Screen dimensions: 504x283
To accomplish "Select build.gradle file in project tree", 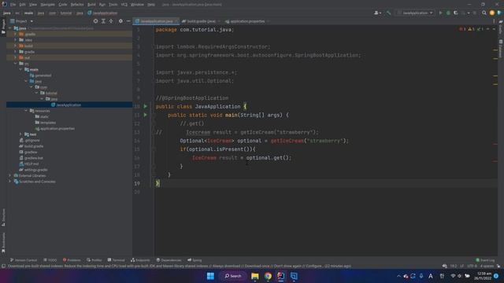I will (x=31, y=146).
